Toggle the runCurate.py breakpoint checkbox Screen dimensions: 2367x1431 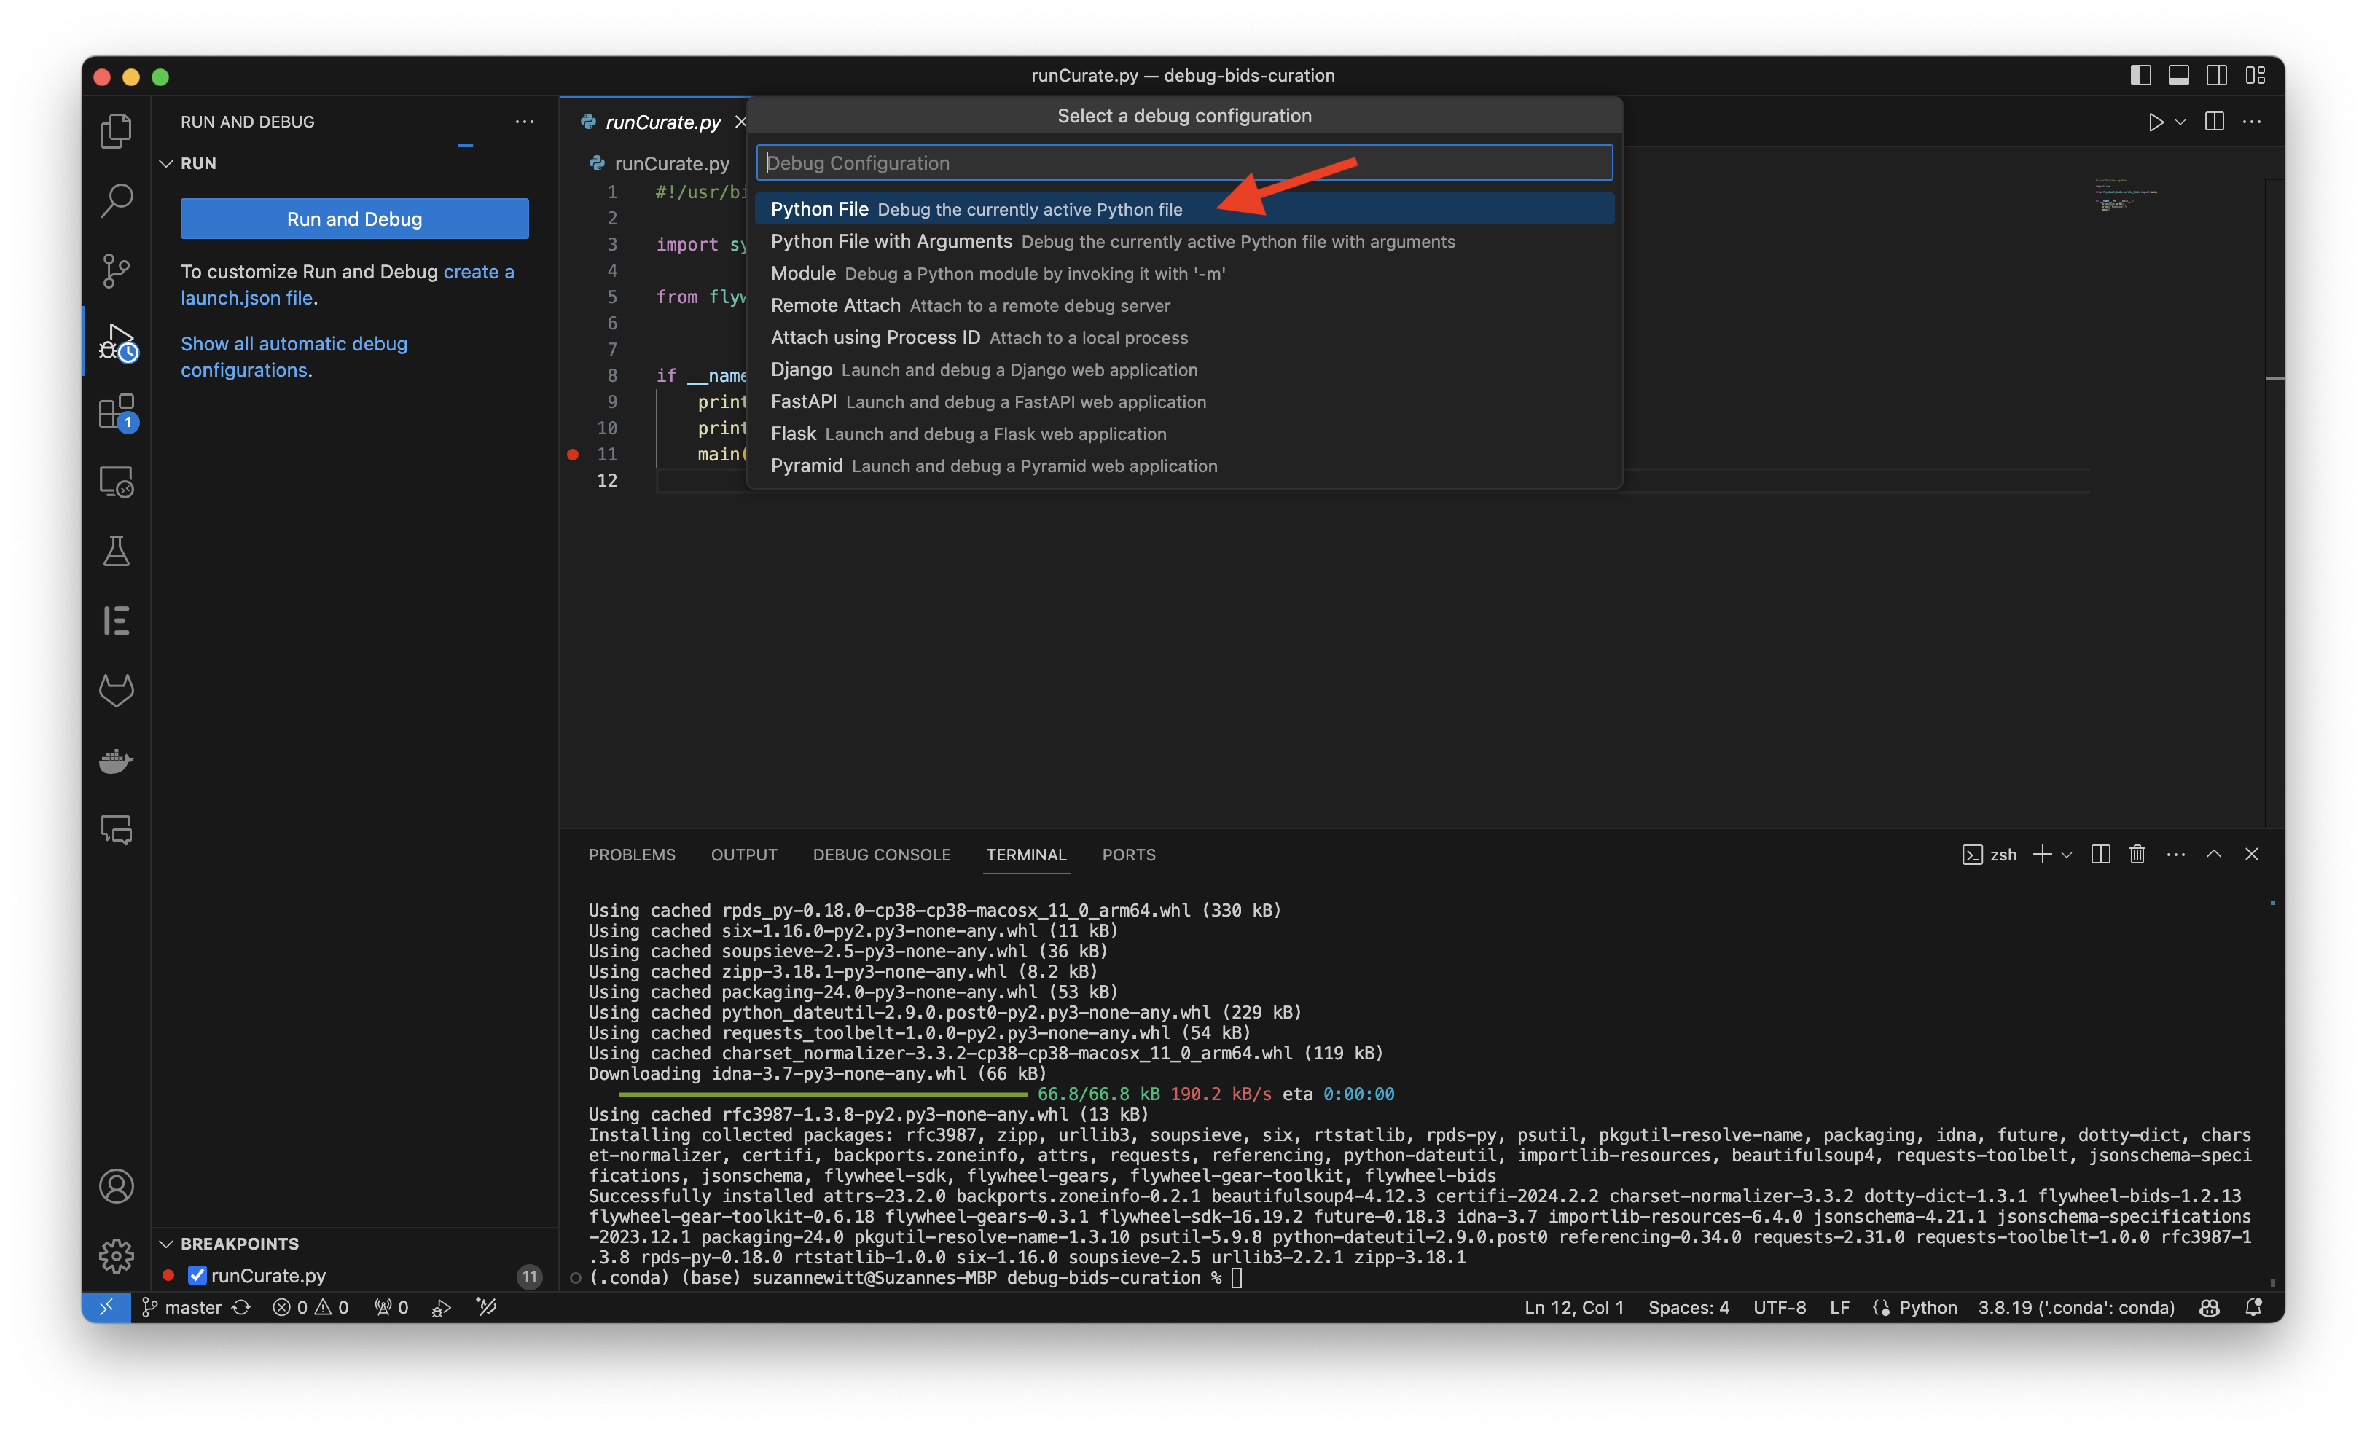pyautogui.click(x=197, y=1274)
